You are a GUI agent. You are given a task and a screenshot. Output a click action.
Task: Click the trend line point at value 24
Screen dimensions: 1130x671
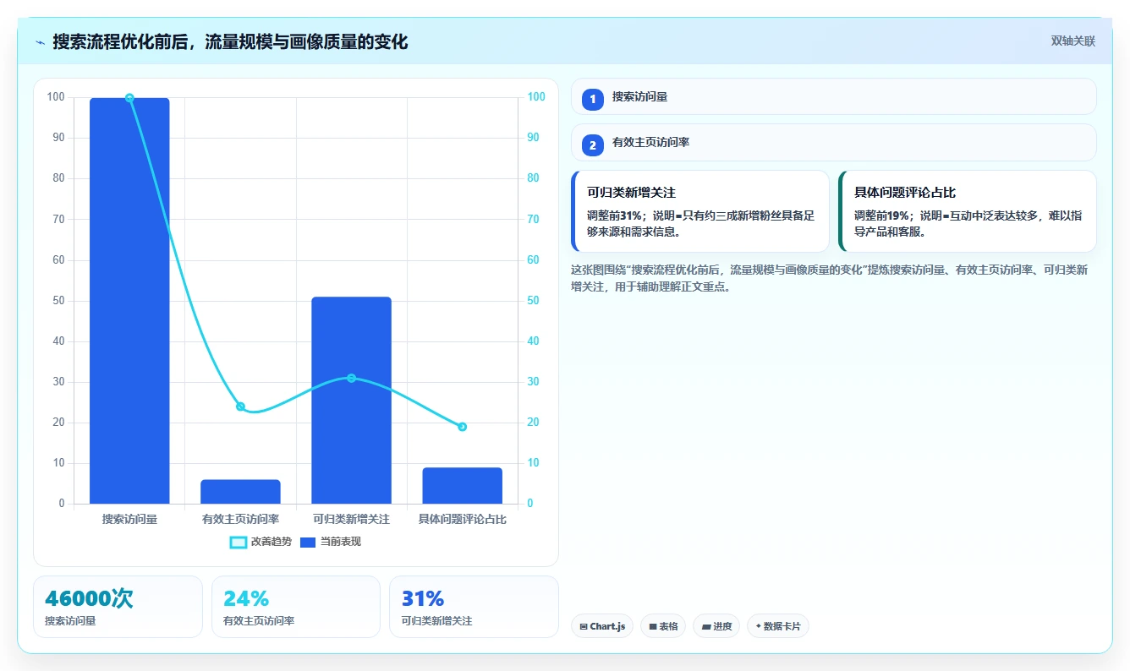(240, 406)
